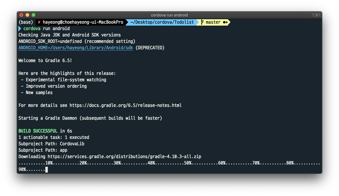Click the gradle-4.10.3-all.zip download URL

pyautogui.click(x=124, y=156)
